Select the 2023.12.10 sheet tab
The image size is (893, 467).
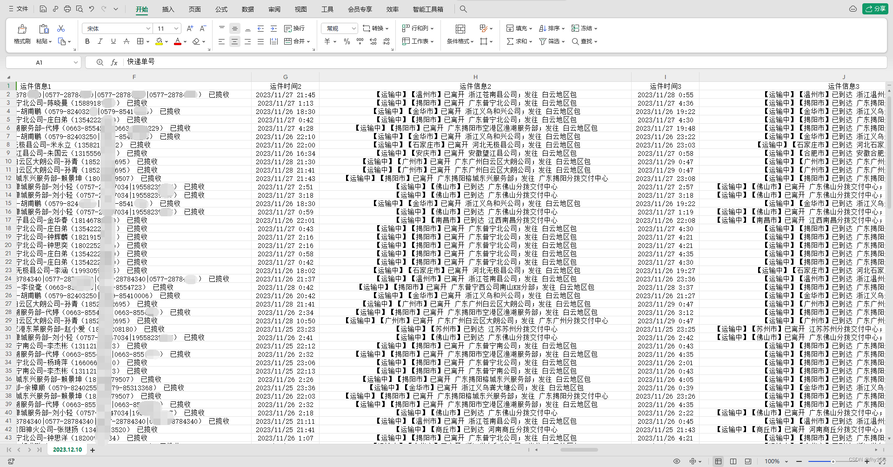click(67, 450)
